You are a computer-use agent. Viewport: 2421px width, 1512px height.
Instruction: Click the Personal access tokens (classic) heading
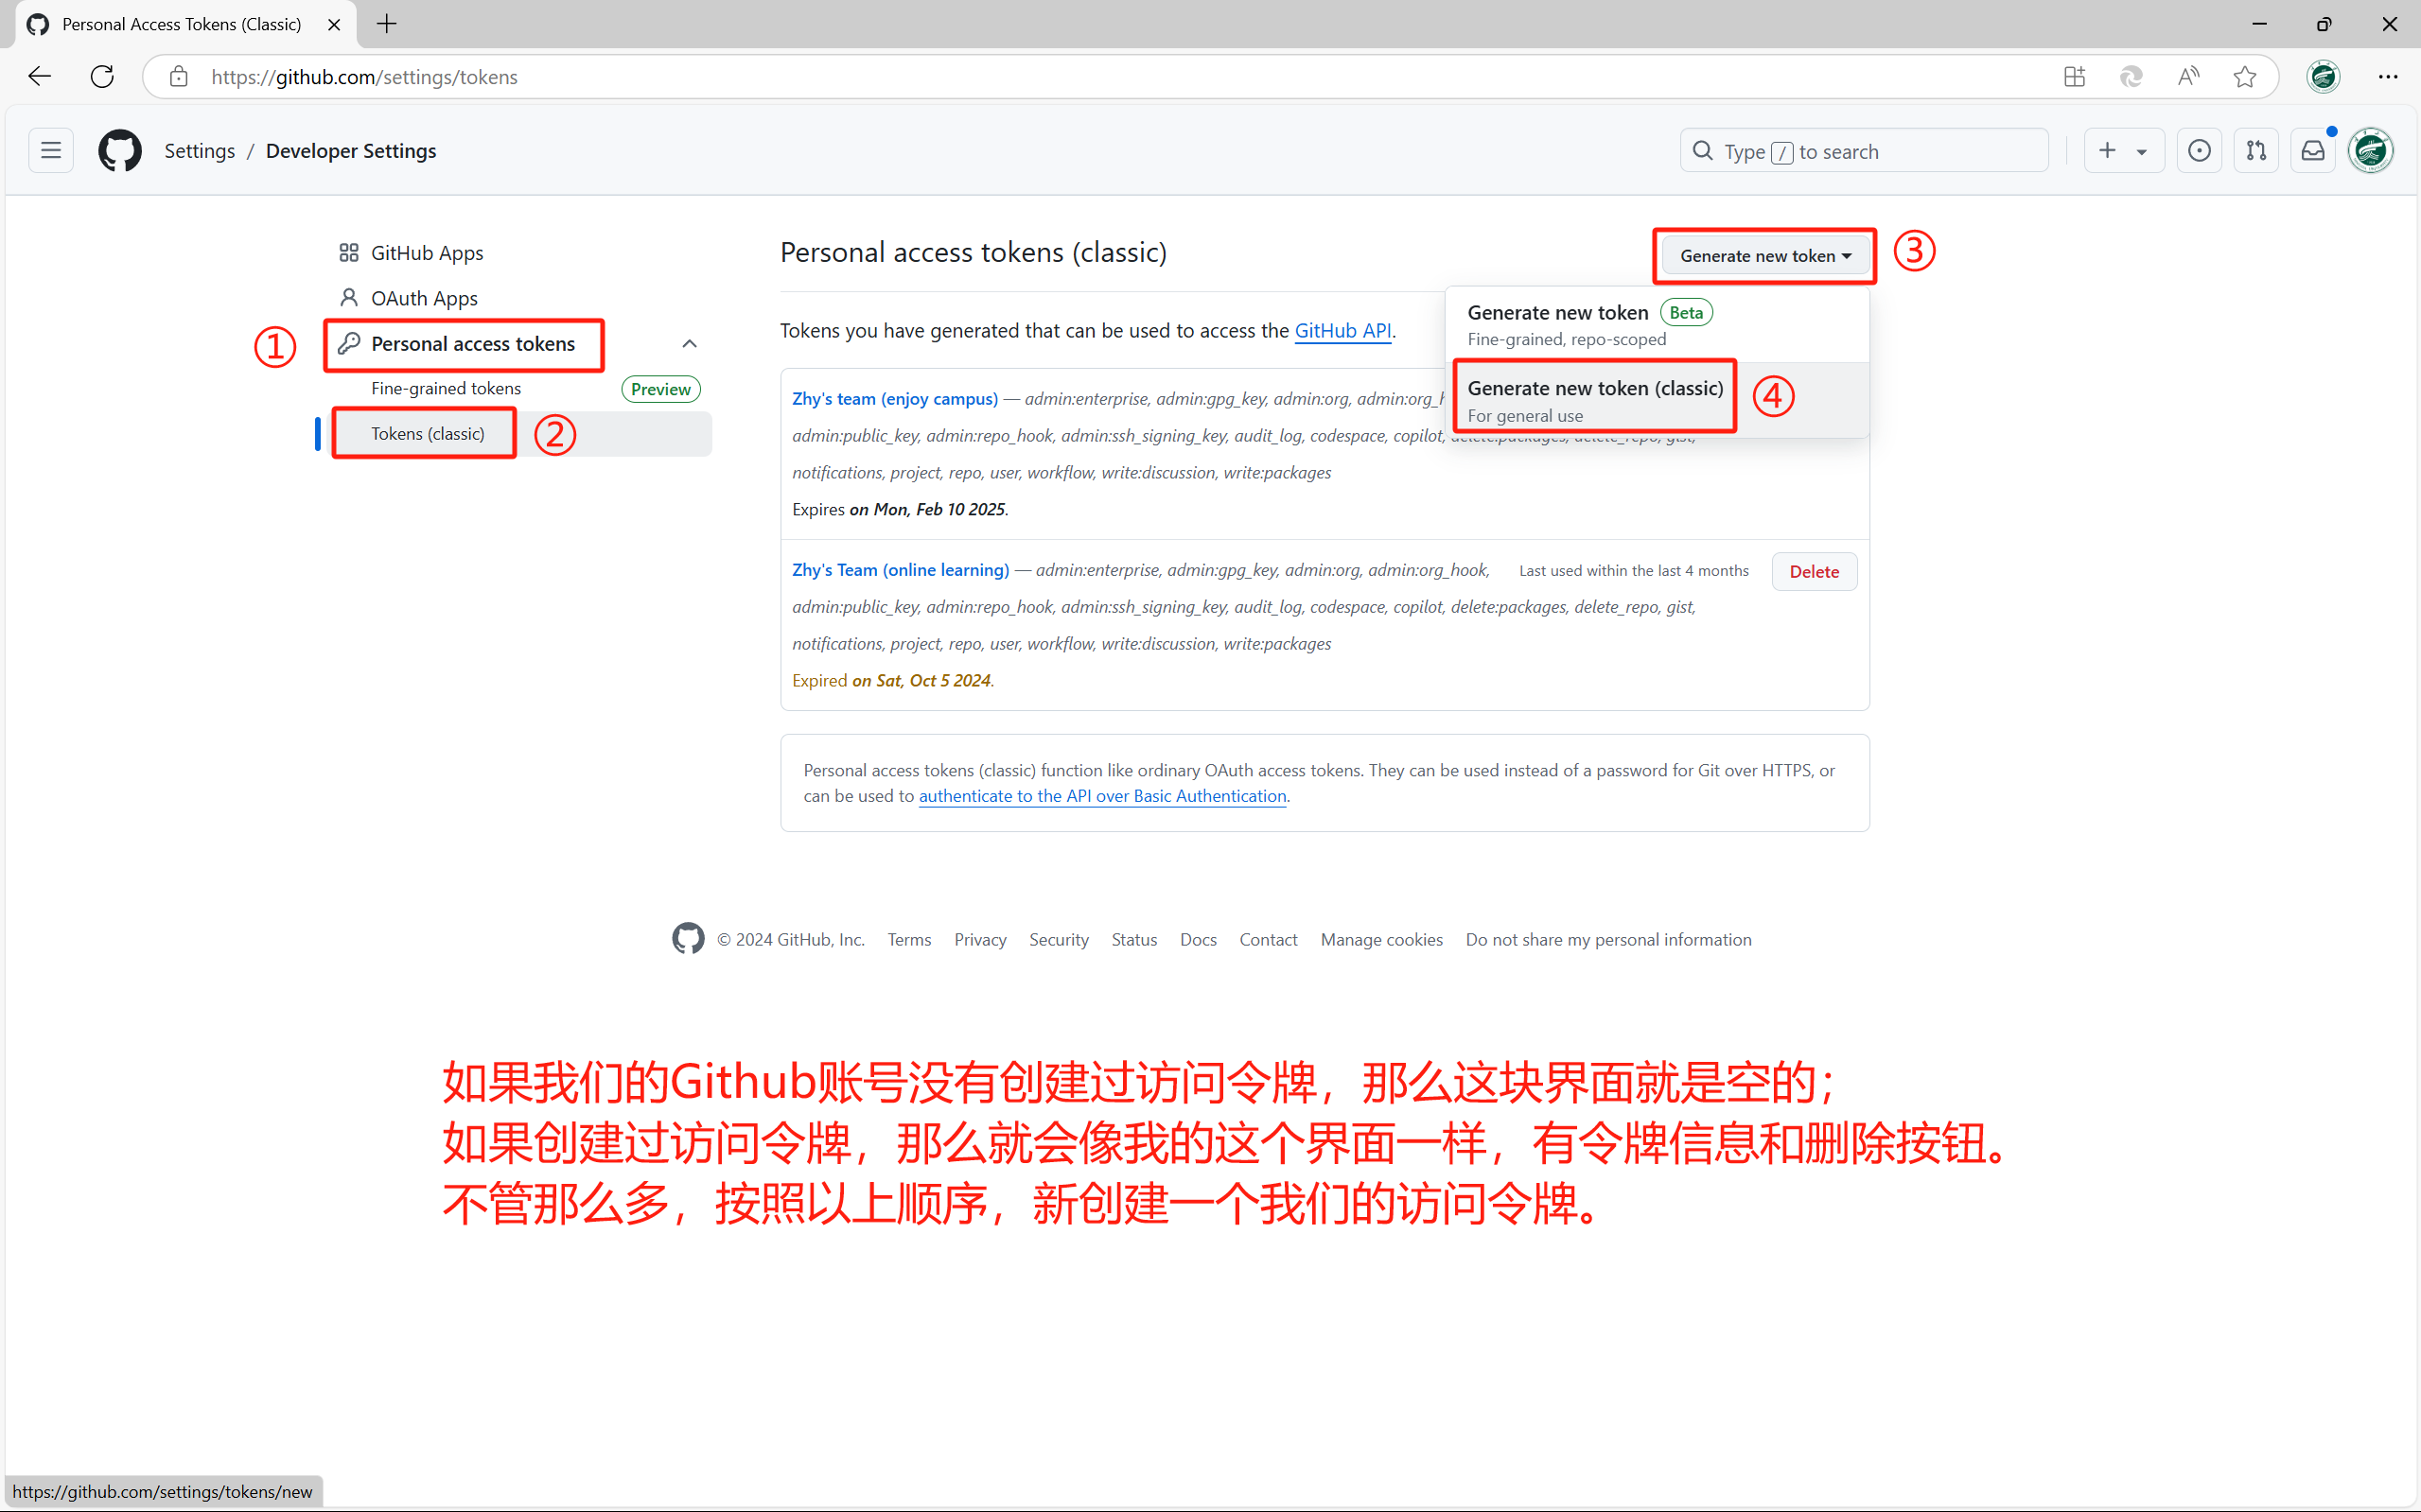(974, 252)
